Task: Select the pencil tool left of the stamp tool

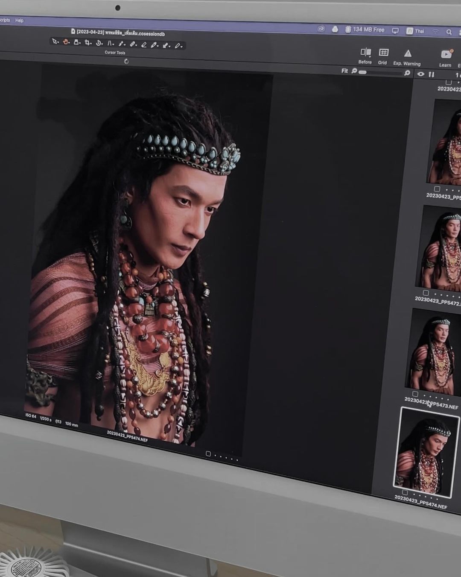Action: (155, 45)
